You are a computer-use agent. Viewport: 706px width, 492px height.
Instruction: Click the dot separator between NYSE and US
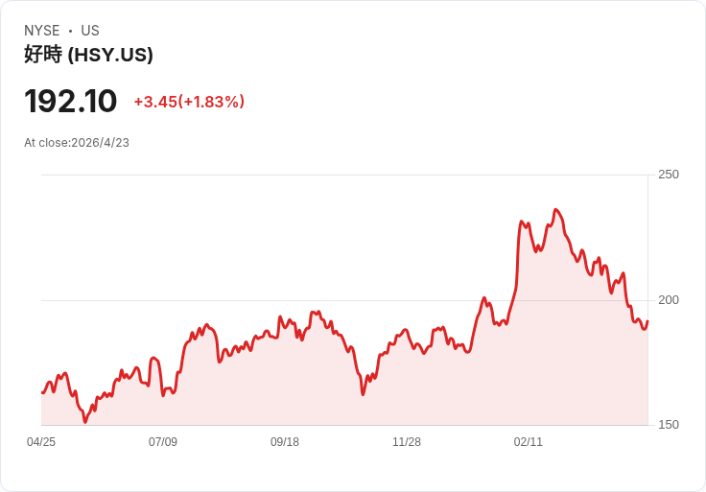tap(70, 31)
